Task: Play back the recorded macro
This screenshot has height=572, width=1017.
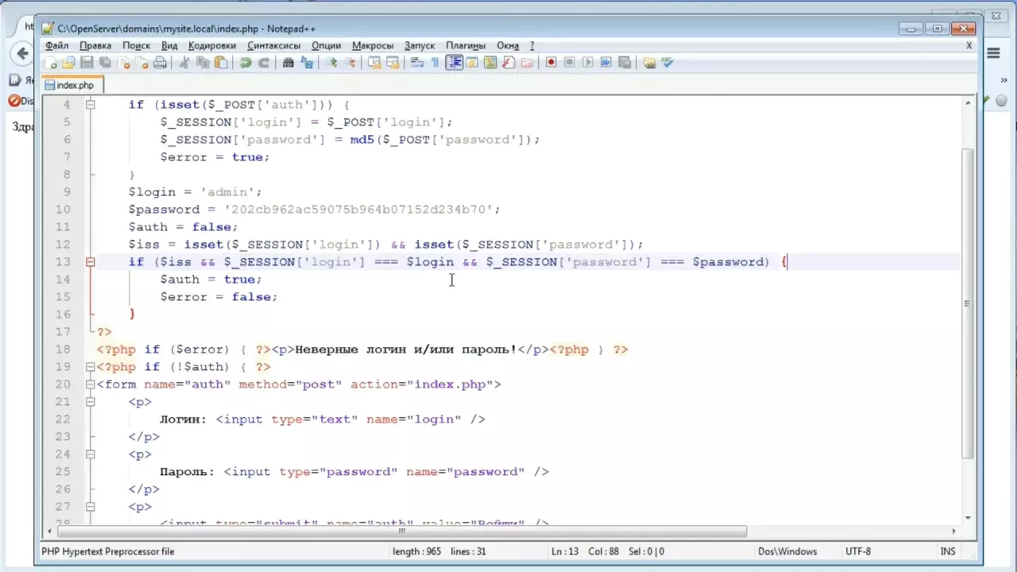Action: point(588,63)
